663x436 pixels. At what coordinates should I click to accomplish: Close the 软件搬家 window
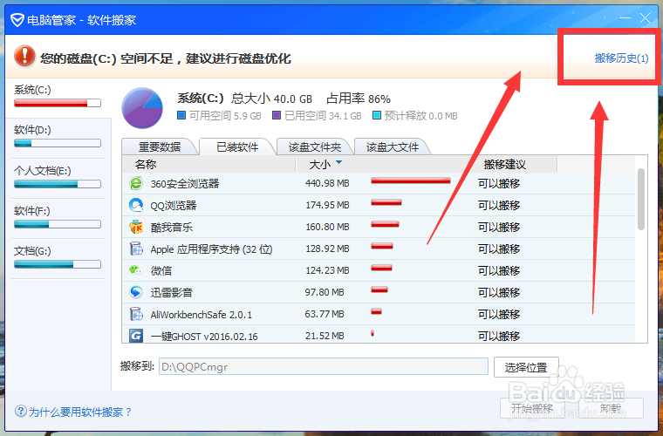645,18
